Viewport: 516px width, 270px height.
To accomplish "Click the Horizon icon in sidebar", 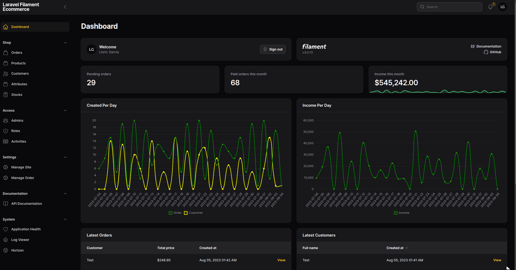I will [x=6, y=250].
